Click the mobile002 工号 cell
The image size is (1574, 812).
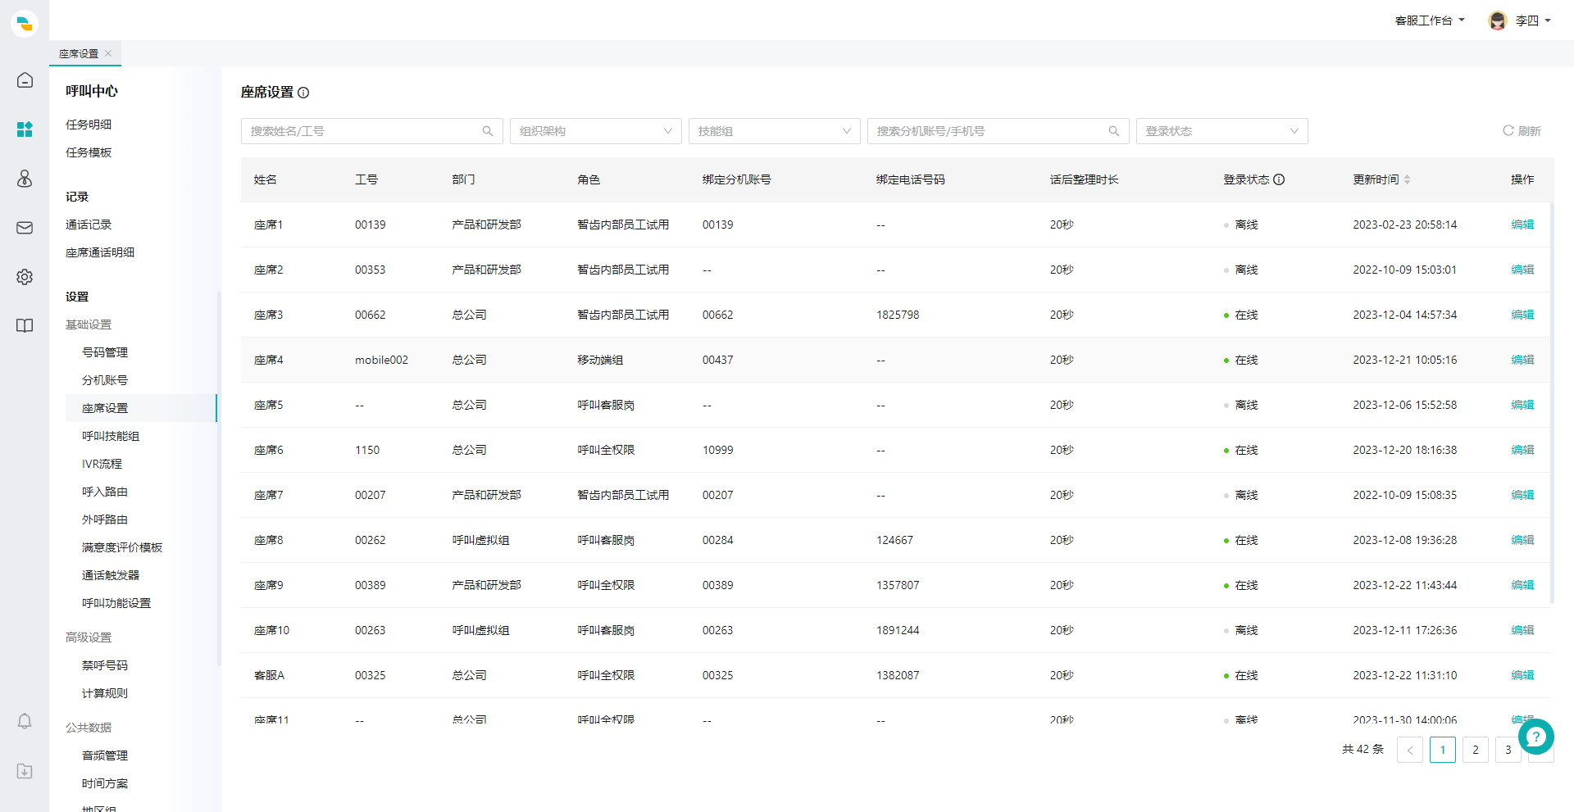pyautogui.click(x=381, y=360)
